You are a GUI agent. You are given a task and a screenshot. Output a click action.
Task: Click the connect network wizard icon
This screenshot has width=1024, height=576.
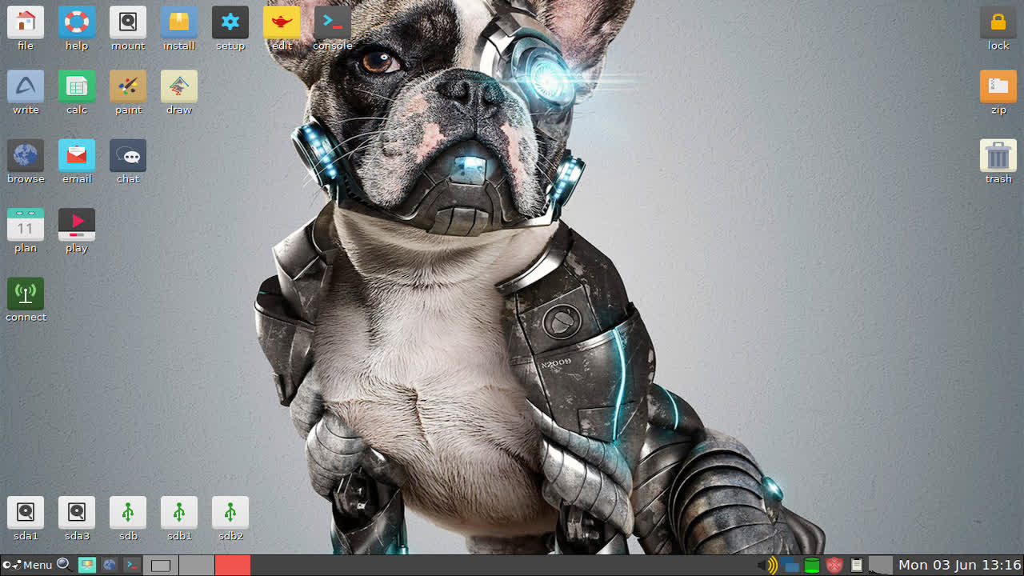click(26, 294)
